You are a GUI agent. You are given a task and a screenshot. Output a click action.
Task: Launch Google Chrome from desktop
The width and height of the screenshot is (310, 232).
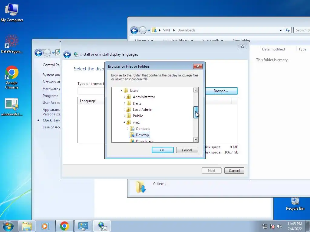(12, 77)
